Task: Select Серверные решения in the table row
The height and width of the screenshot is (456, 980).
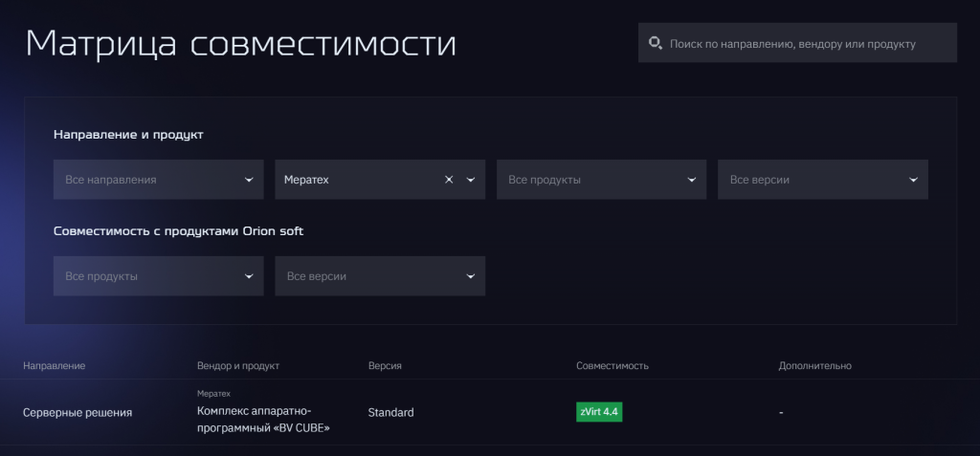Action: pyautogui.click(x=78, y=413)
